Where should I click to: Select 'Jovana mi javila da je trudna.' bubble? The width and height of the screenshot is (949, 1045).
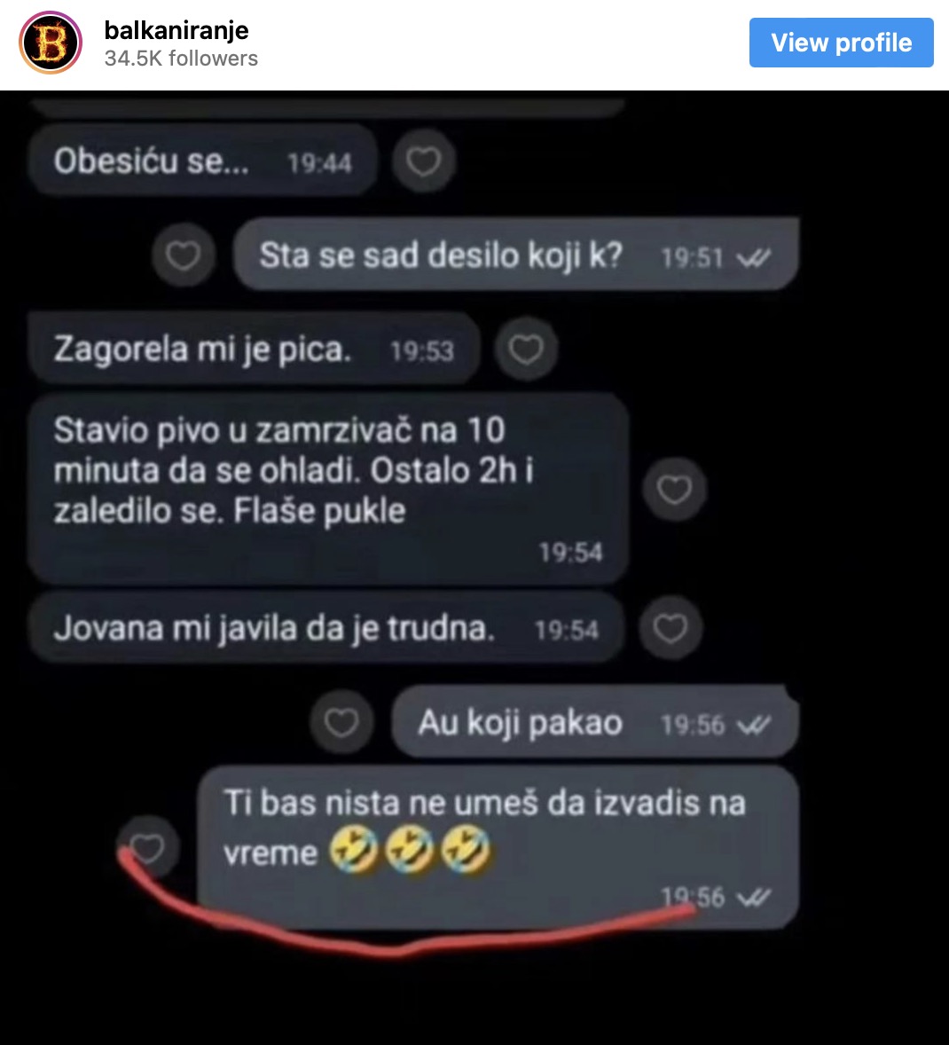tap(325, 628)
